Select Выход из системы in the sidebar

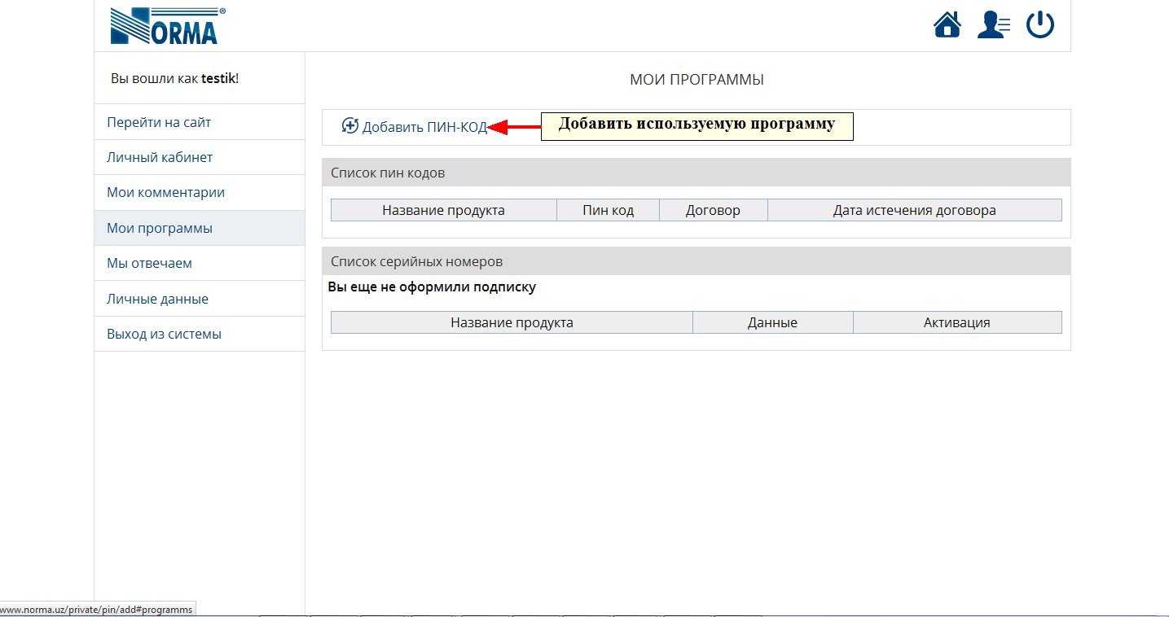164,334
